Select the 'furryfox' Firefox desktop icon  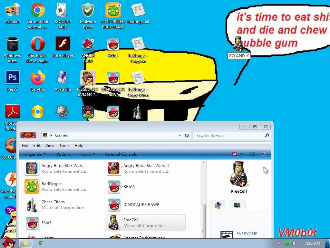coord(37,81)
